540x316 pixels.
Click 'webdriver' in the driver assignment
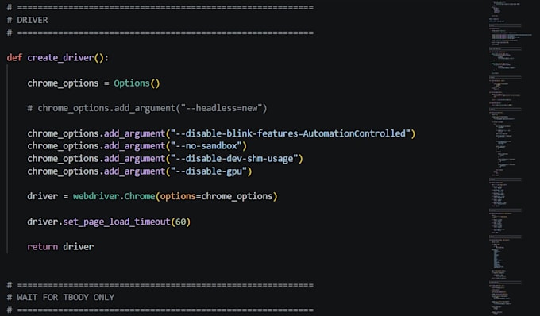(x=96, y=196)
